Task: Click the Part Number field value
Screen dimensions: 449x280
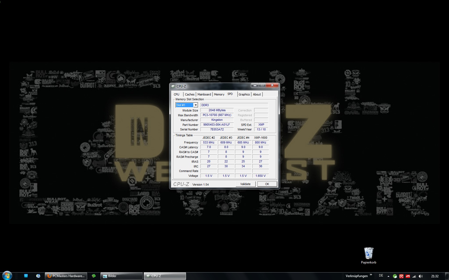Action: point(217,125)
